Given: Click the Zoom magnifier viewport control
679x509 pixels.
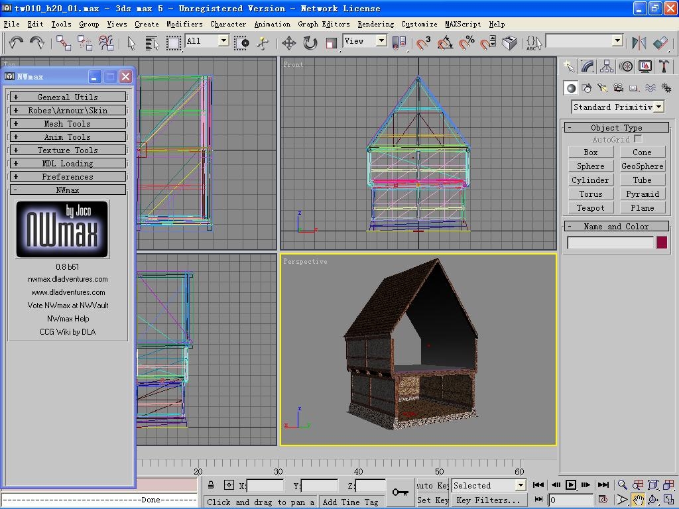Looking at the screenshot, I should 622,485.
